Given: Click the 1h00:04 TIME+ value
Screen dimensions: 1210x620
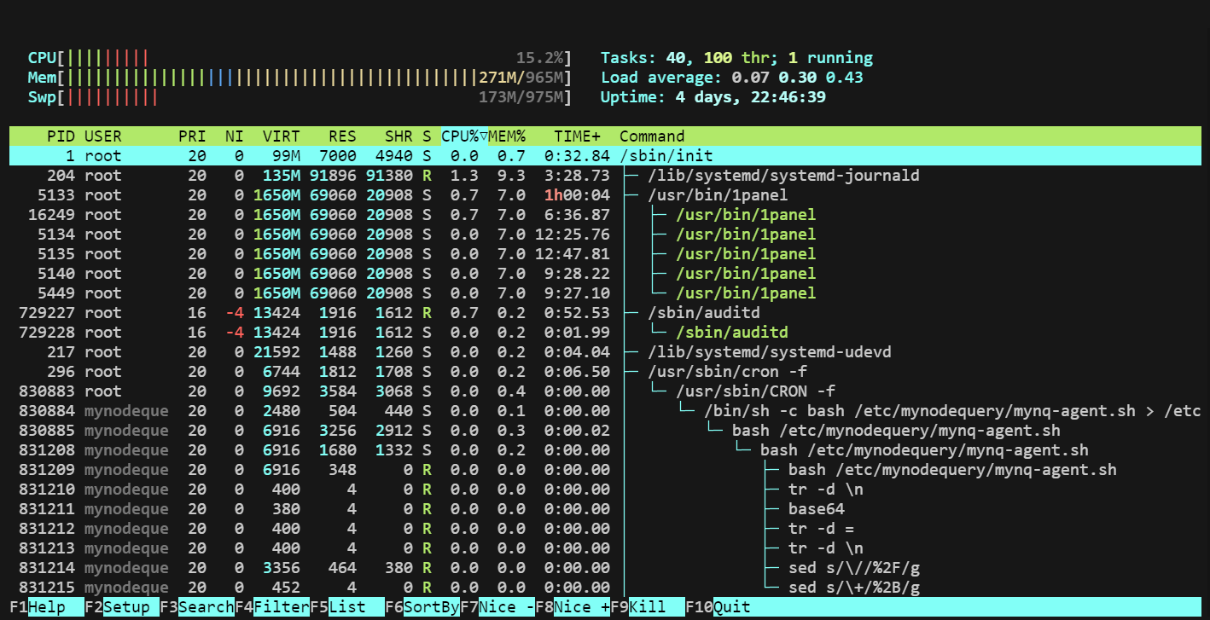Looking at the screenshot, I should click(x=577, y=195).
